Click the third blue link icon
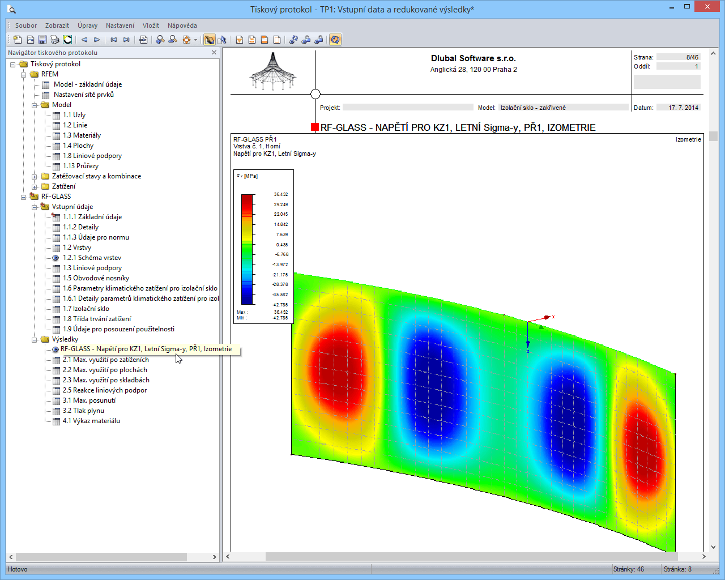Viewport: 725px width, 580px height. 318,40
